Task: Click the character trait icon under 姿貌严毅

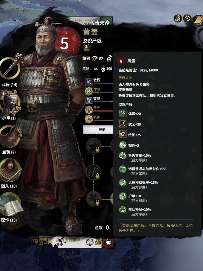Action: coord(87,48)
